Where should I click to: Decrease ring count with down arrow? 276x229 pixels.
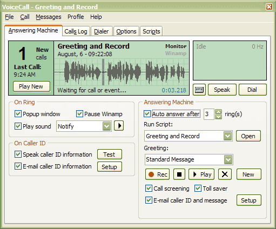[x=218, y=117]
